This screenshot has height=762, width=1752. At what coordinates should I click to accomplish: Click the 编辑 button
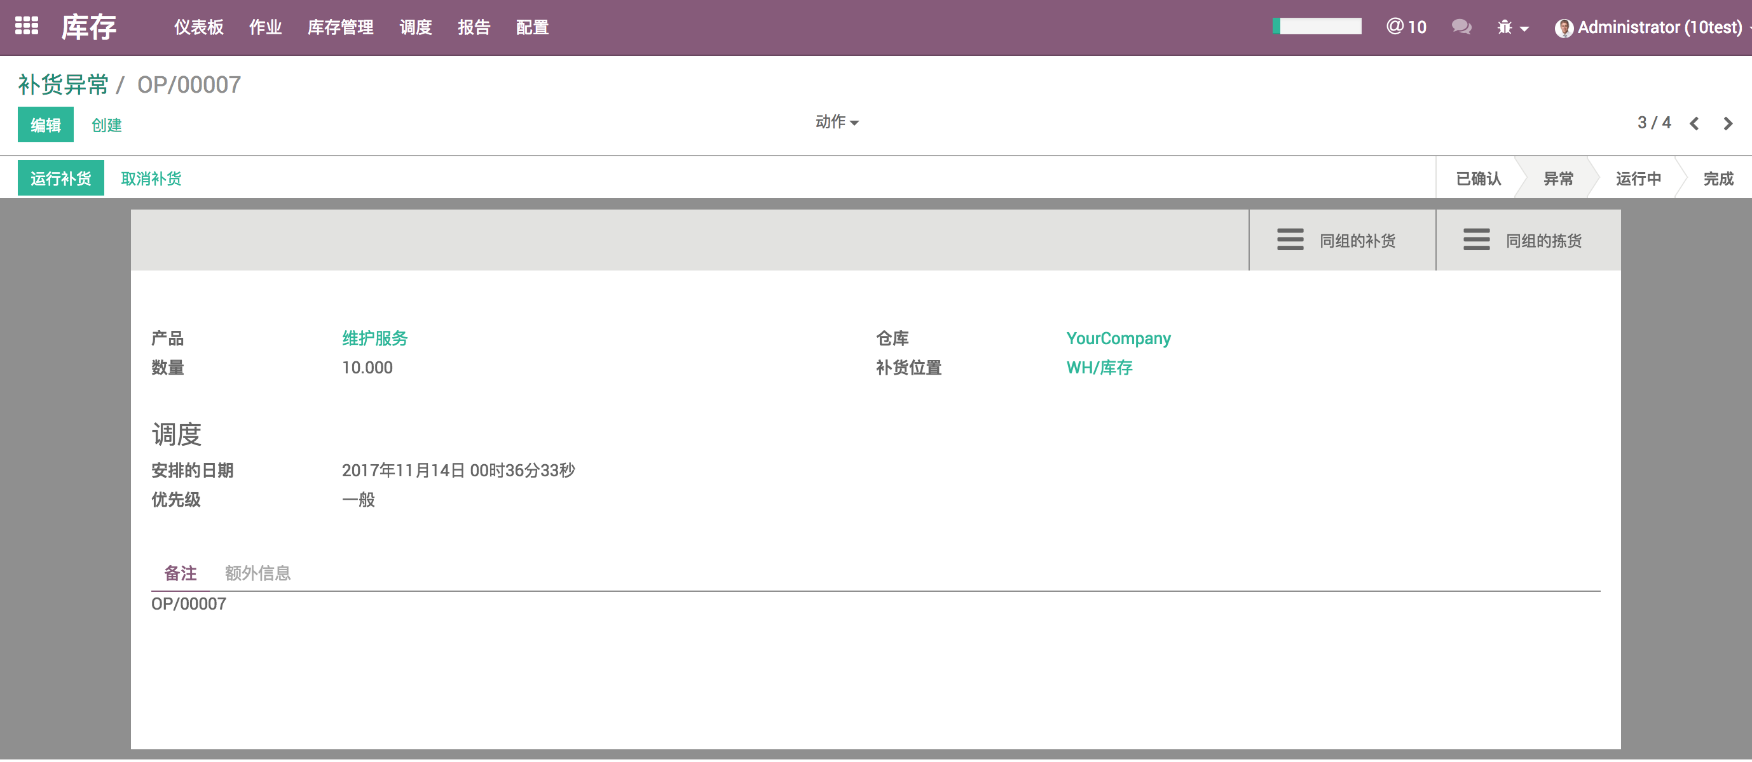tap(45, 124)
